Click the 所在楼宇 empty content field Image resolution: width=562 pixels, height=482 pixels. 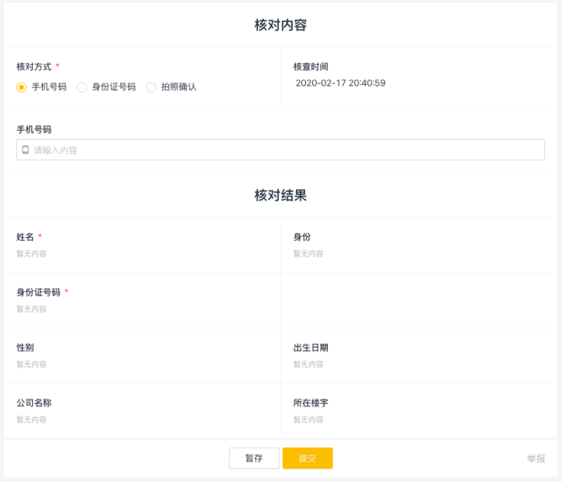(x=308, y=420)
